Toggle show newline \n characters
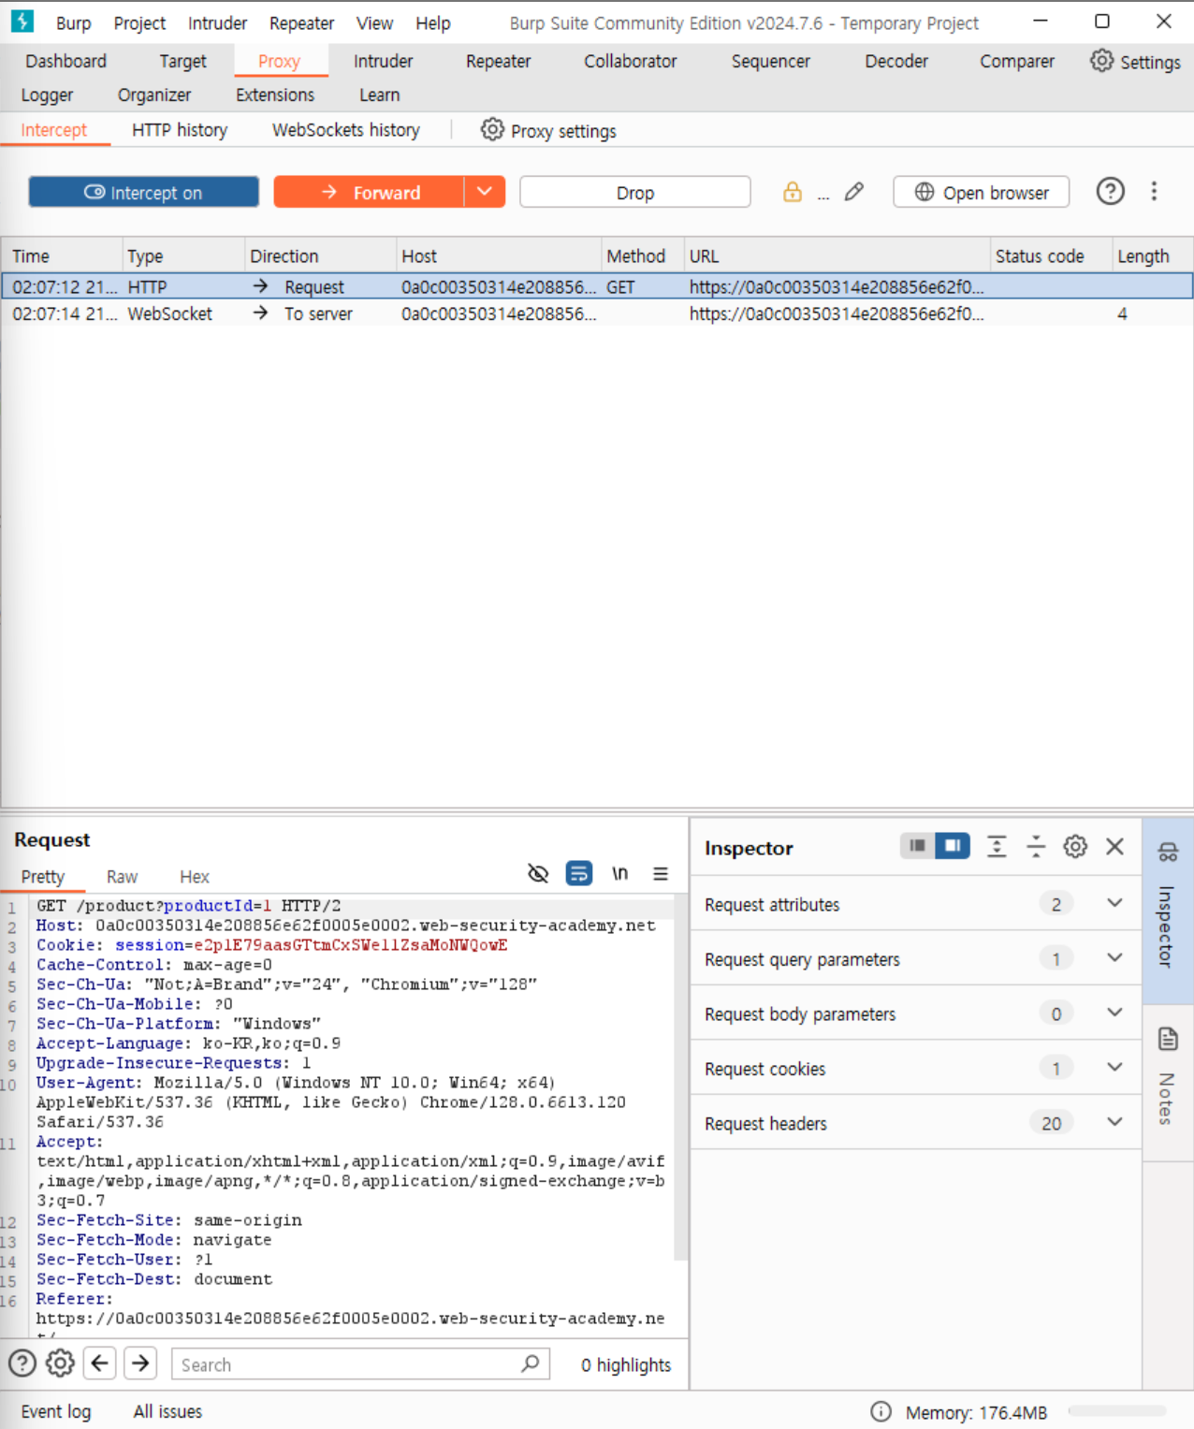The height and width of the screenshot is (1429, 1194). tap(619, 874)
